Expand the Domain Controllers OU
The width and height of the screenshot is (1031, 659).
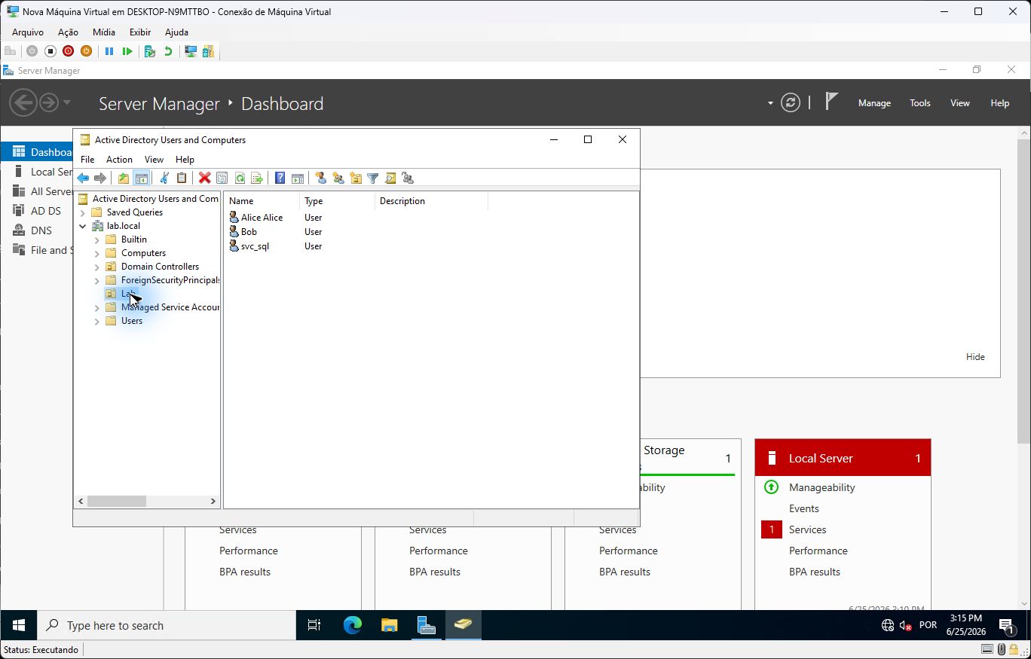96,267
